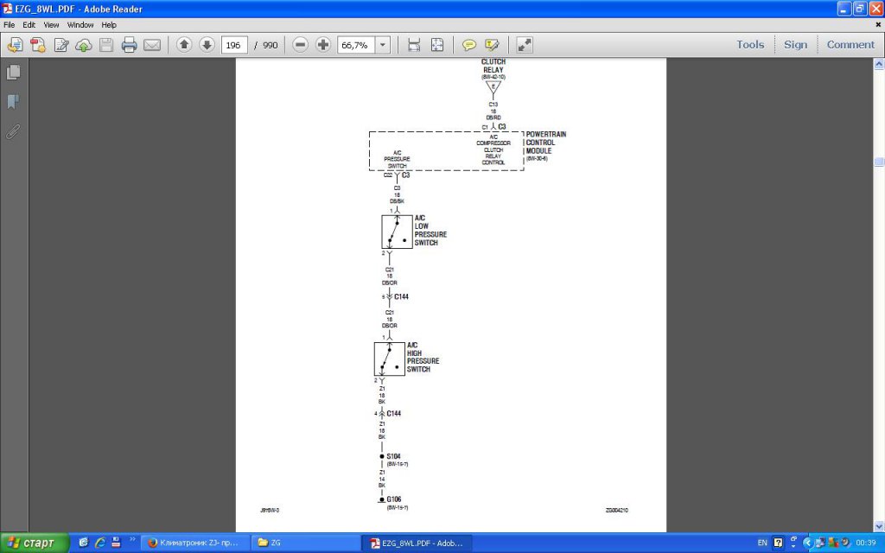This screenshot has width=885, height=553.
Task: Zoom out using the minus button
Action: 300,45
